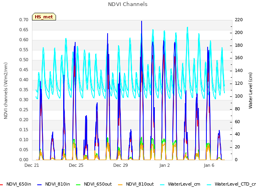Click the Water Level (cm) axis title
The width and height of the screenshot is (256, 192).
point(250,91)
